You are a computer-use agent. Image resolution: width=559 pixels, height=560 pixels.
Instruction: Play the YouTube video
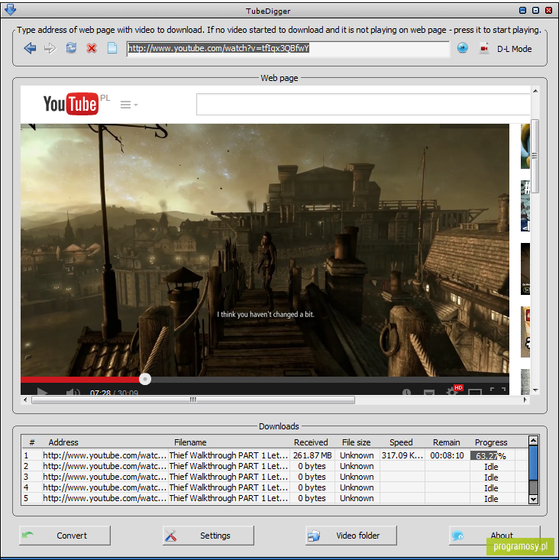tap(42, 391)
